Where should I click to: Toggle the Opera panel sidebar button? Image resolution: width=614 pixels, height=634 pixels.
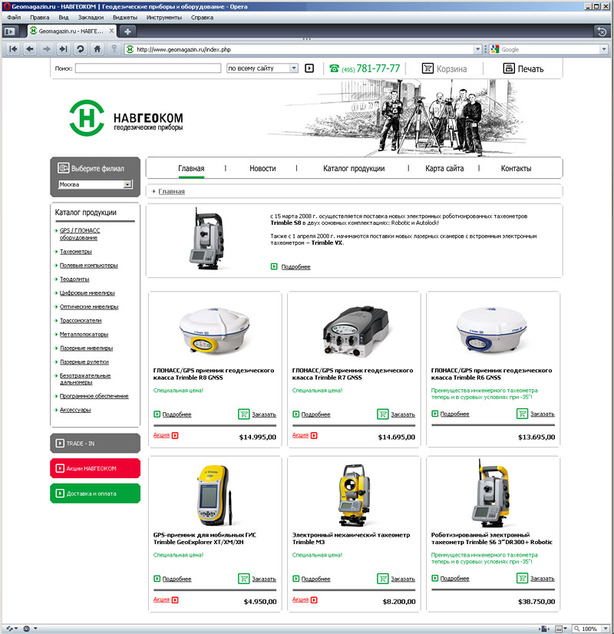coord(10,31)
